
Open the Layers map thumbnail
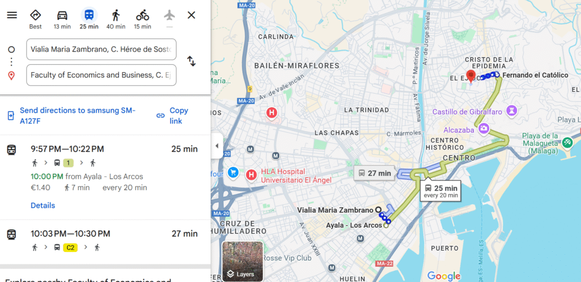click(242, 261)
